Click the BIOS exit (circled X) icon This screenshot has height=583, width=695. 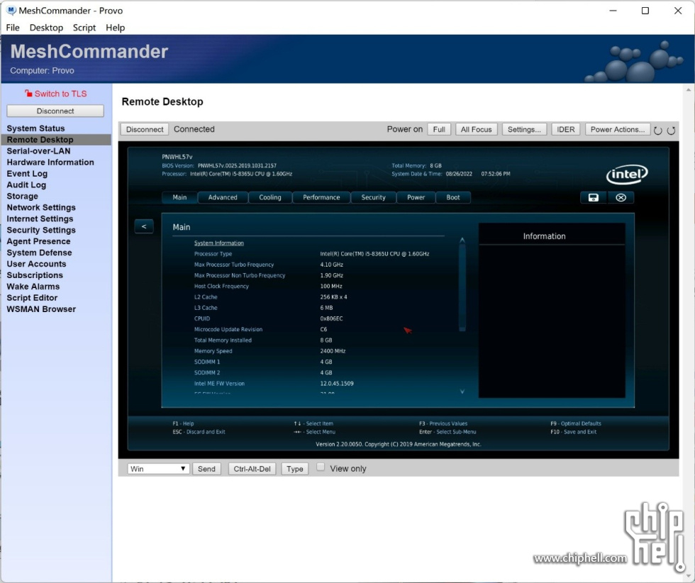pyautogui.click(x=621, y=198)
